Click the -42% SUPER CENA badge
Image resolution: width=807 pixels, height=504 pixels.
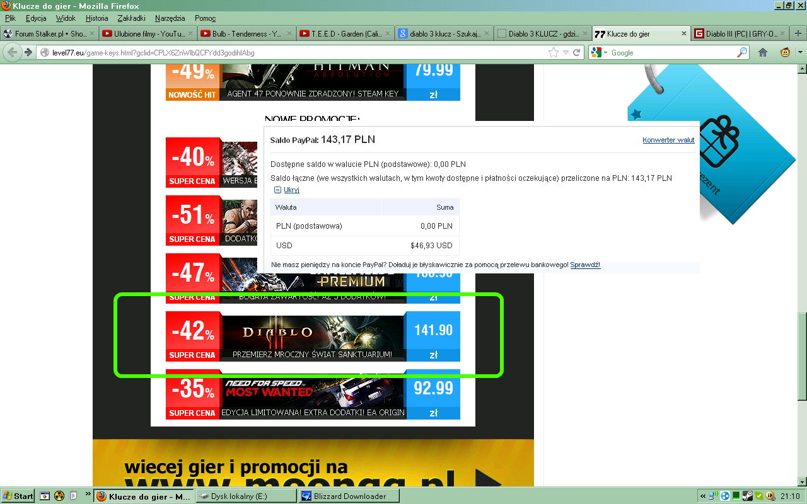[x=192, y=336]
